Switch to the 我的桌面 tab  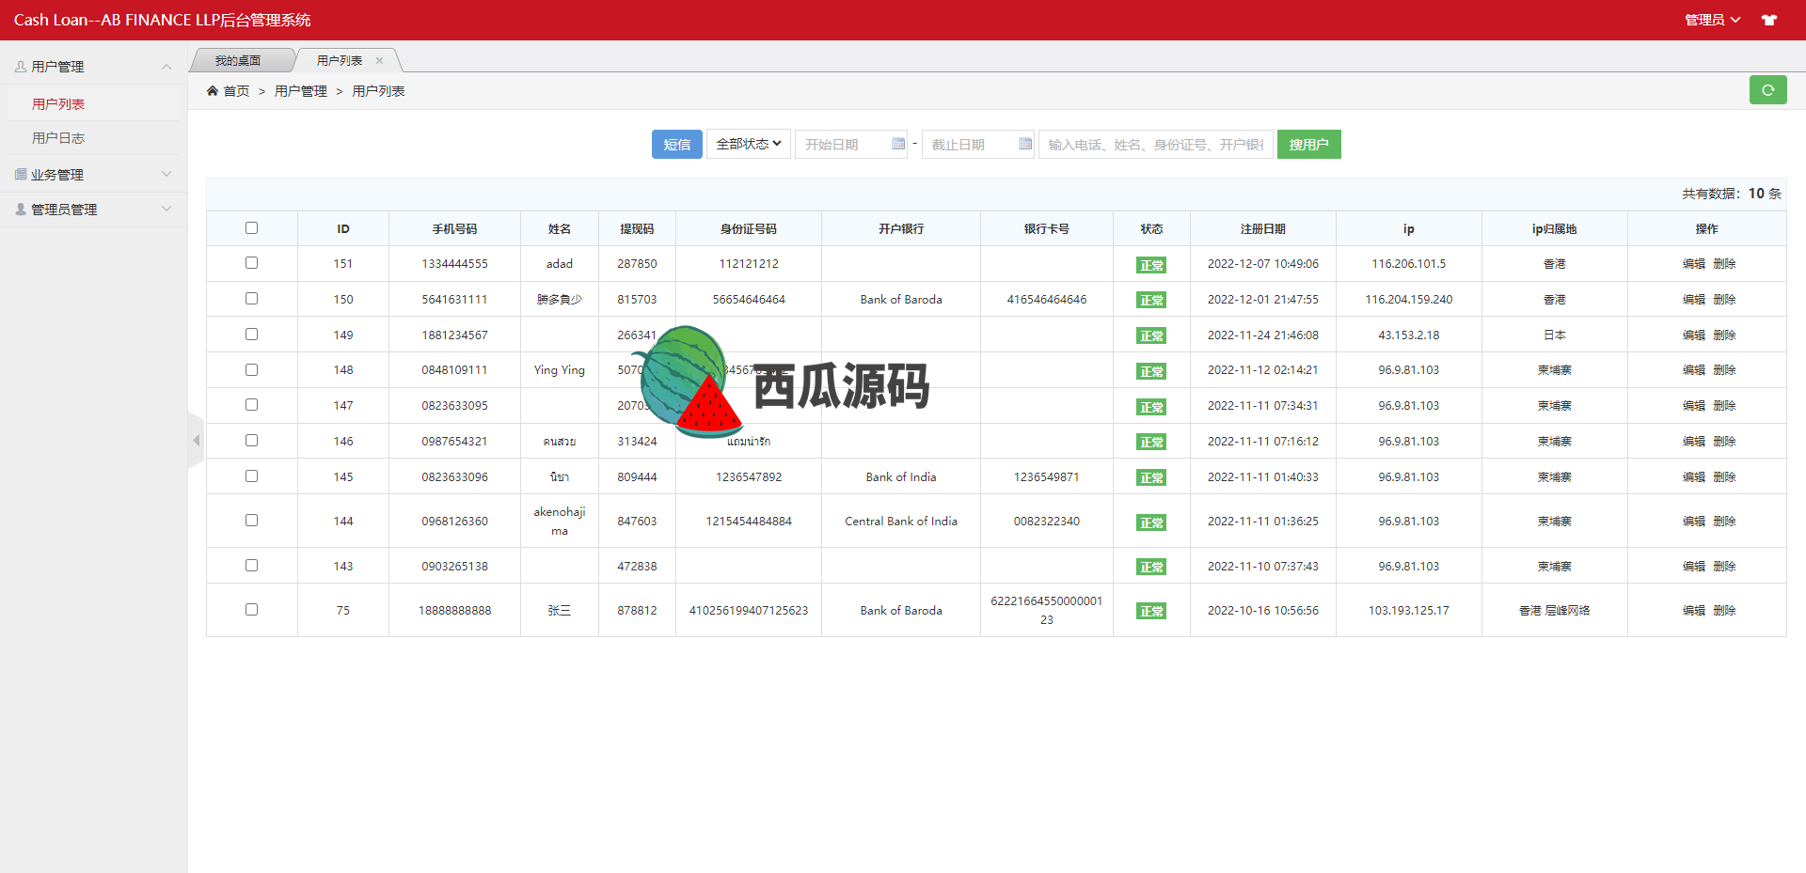click(x=238, y=60)
